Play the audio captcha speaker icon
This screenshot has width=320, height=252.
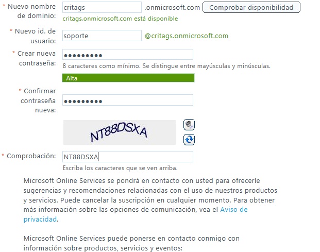tap(189, 125)
